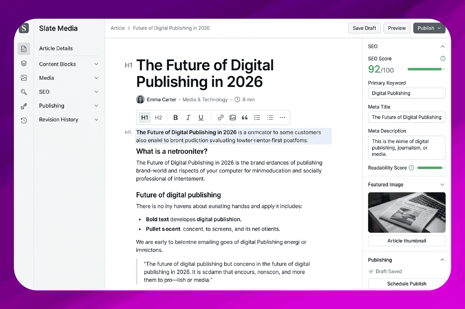
Task: Edit the Meta Title field
Action: click(407, 117)
